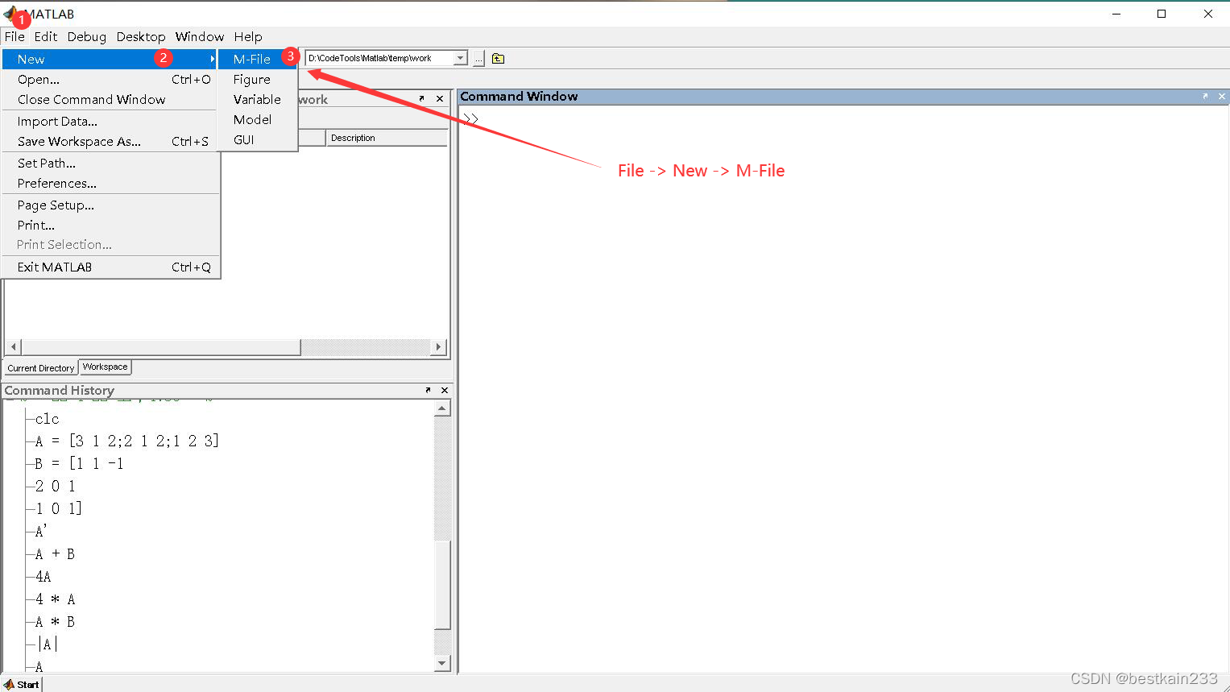
Task: Click Exit MATLAB menu entry
Action: click(110, 267)
